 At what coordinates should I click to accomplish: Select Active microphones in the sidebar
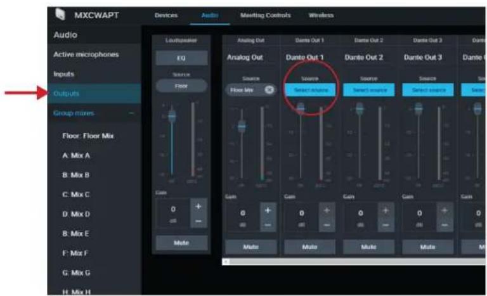[x=86, y=55]
